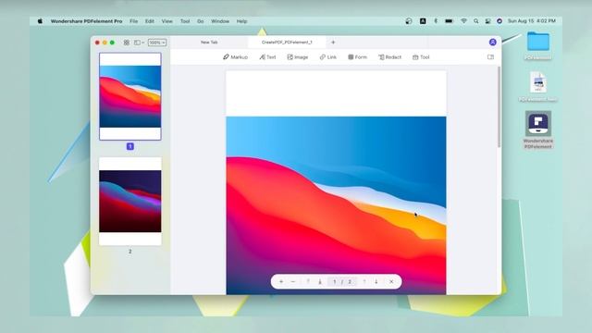Screen dimensions: 592x333
Task: Select the Text editing tool
Action: click(x=267, y=57)
